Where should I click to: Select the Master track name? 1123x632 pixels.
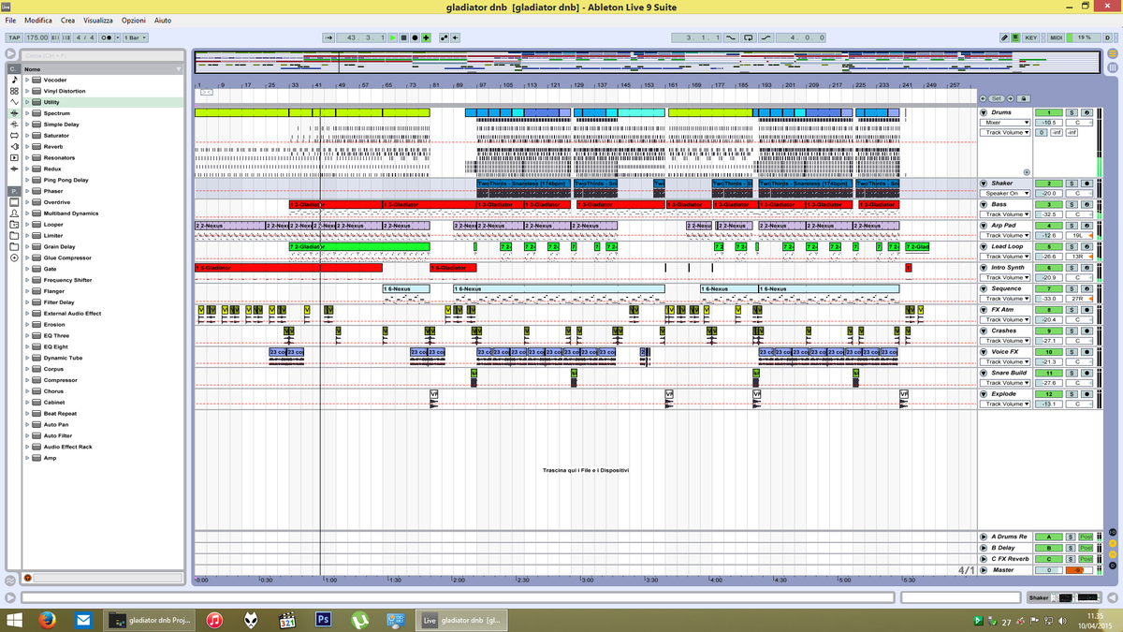(x=1003, y=569)
